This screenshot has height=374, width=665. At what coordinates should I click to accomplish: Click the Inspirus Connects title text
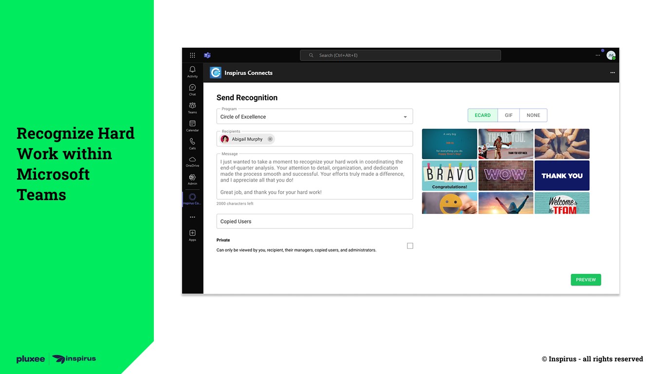(248, 73)
